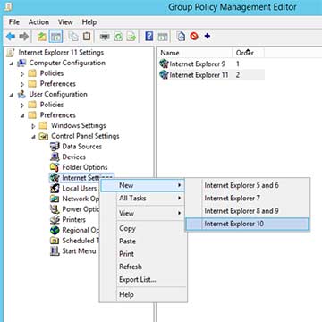Open the Action menu
The image size is (322, 322).
38,22
